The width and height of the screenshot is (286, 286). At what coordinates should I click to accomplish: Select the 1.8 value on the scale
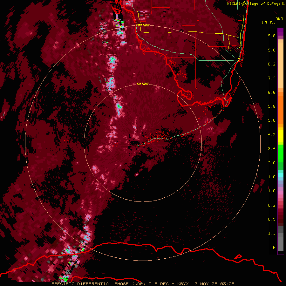pos(272,177)
